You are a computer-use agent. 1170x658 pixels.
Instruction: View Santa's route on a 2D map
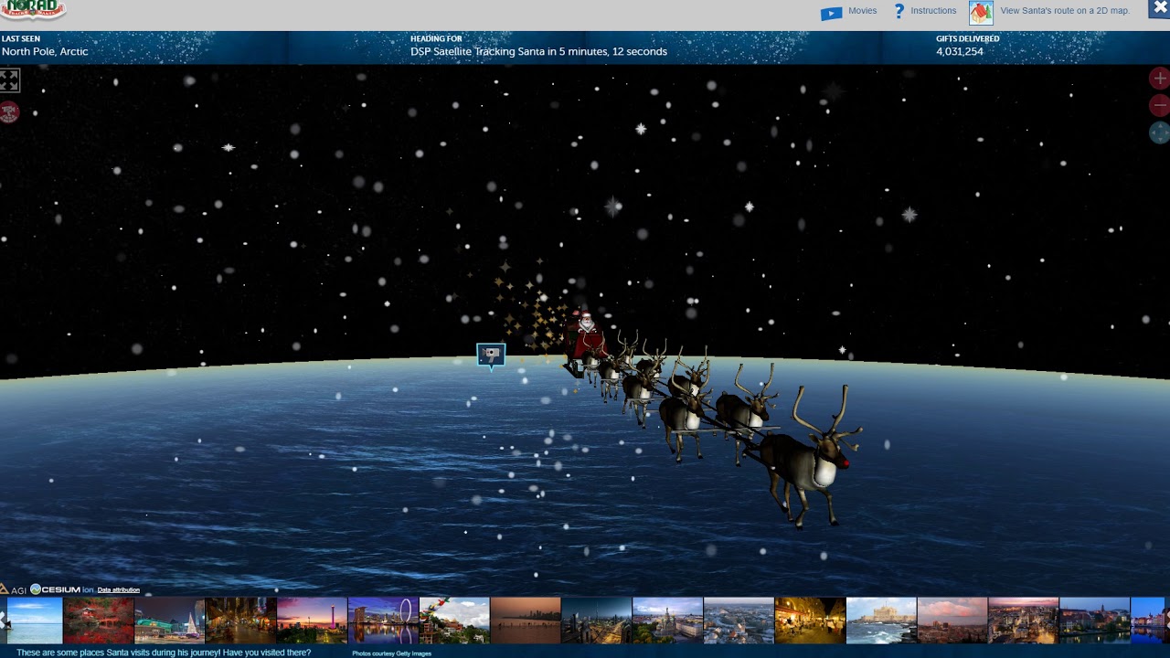tap(1065, 11)
